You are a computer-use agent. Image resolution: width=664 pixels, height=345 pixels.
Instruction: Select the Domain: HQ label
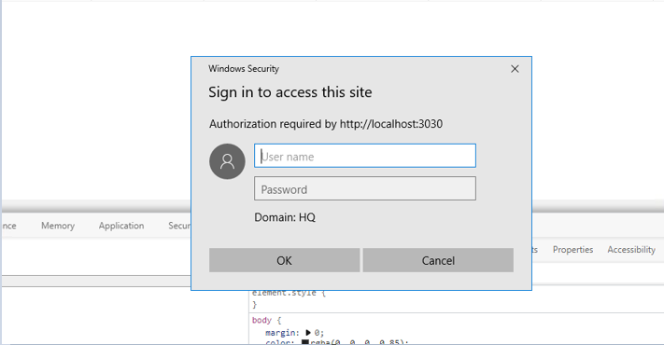click(x=285, y=217)
